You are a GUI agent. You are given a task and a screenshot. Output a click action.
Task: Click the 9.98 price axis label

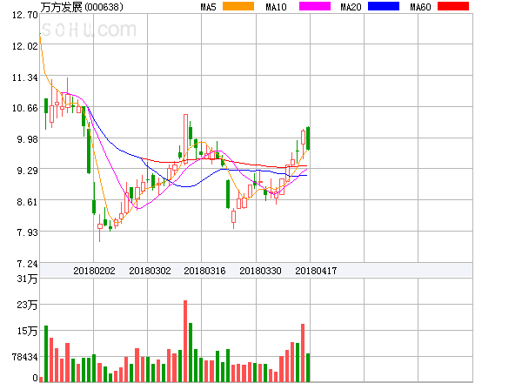click(27, 139)
